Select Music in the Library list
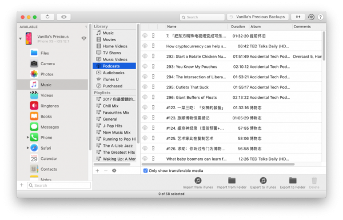This screenshot has height=220, width=343. (x=114, y=33)
